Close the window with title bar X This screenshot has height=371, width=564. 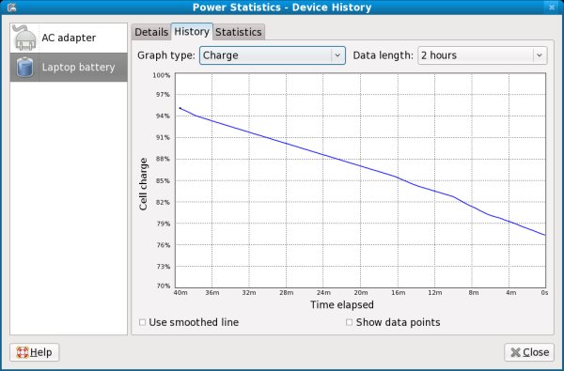click(x=552, y=8)
